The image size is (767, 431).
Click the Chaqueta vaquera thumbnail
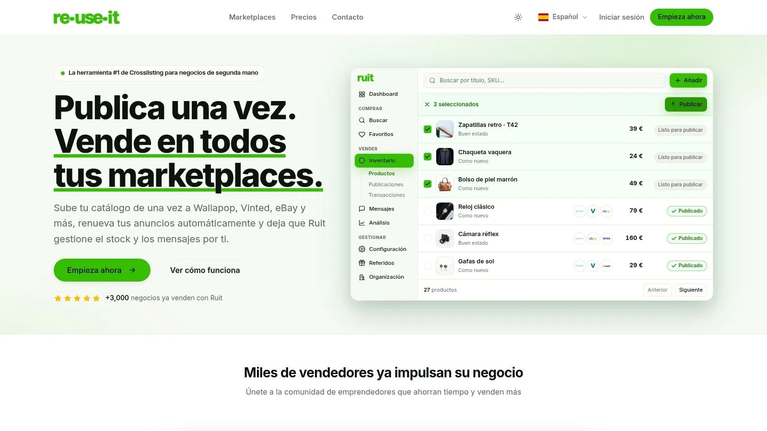[445, 157]
